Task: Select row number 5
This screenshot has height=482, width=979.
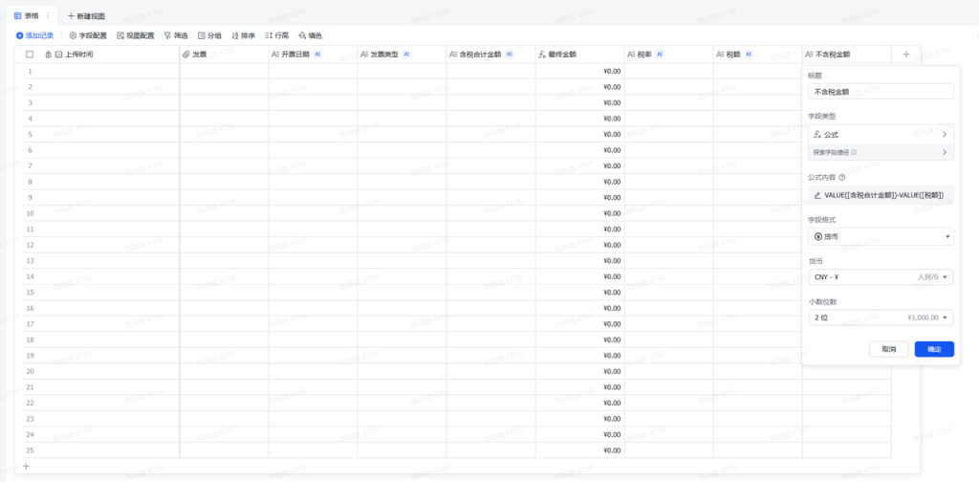Action: pos(30,134)
